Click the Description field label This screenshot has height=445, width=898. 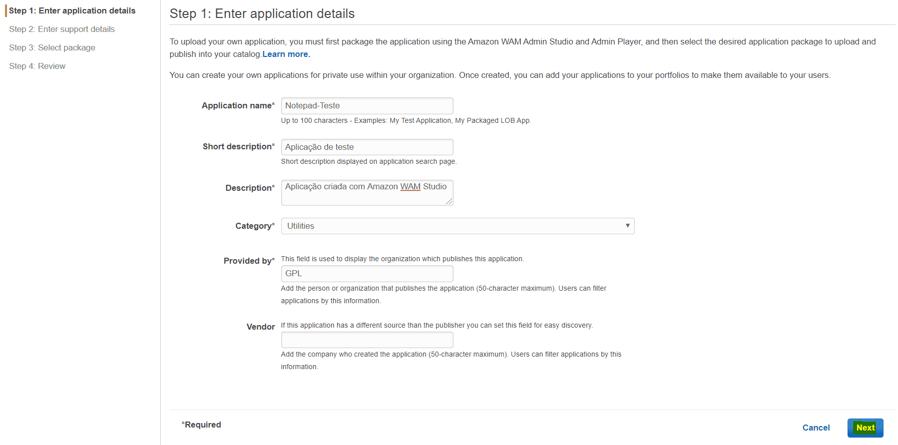(250, 188)
